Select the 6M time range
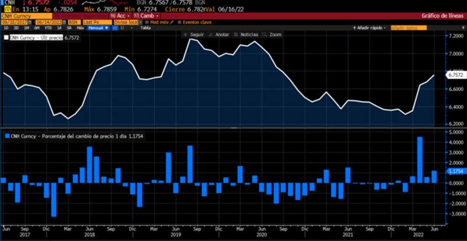Viewport: 467px width, 241px height. [36, 27]
